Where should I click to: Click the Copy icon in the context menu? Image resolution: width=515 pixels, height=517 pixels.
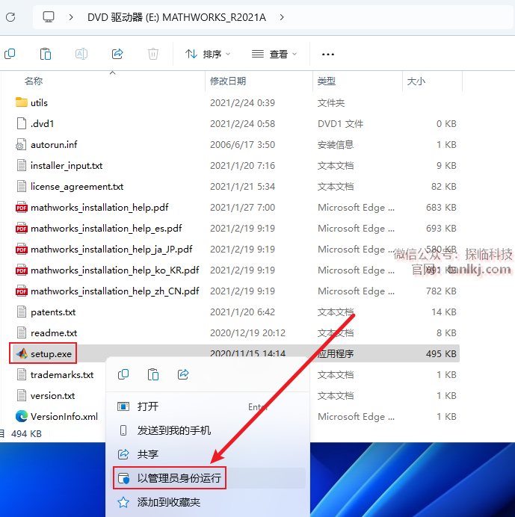123,374
